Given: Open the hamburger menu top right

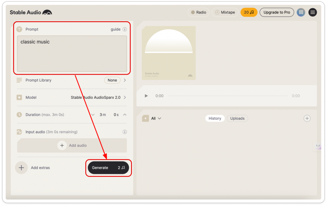Looking at the screenshot, I should pos(313,12).
